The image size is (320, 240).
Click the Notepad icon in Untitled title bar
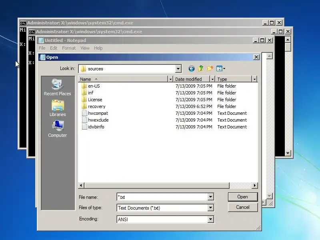(x=41, y=40)
